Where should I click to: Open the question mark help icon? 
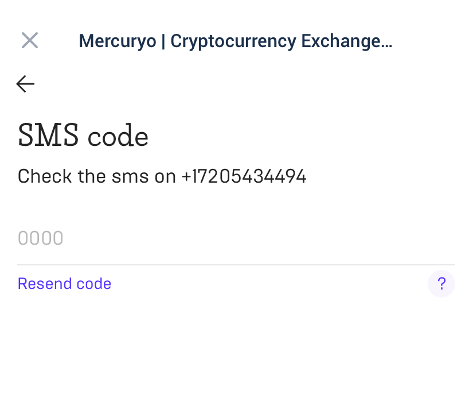[441, 284]
